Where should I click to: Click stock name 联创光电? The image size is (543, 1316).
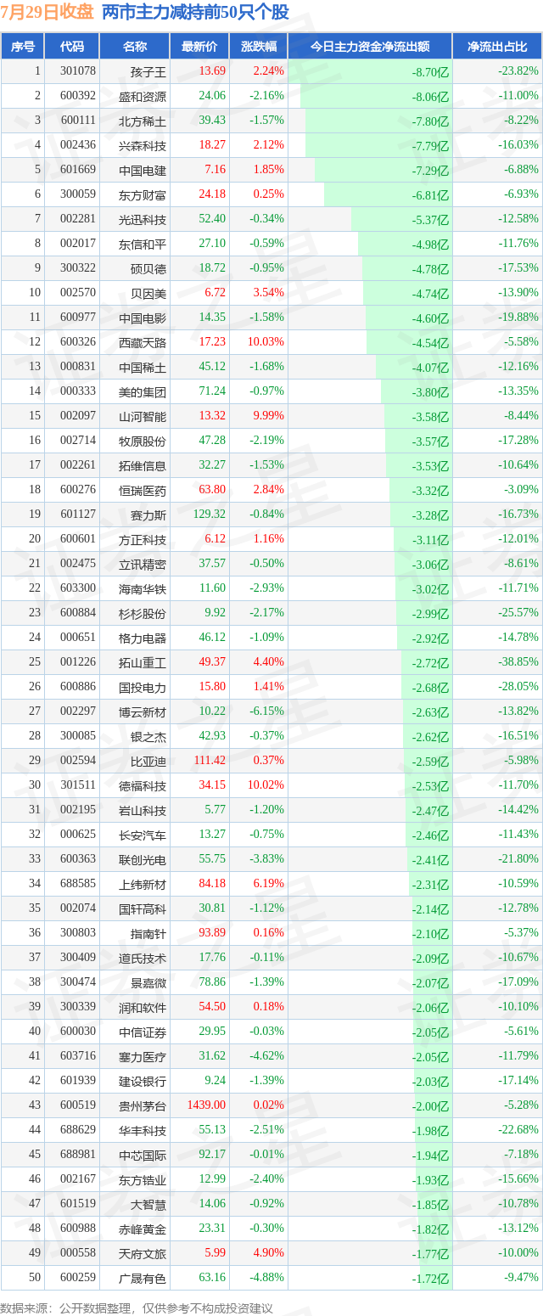[143, 859]
